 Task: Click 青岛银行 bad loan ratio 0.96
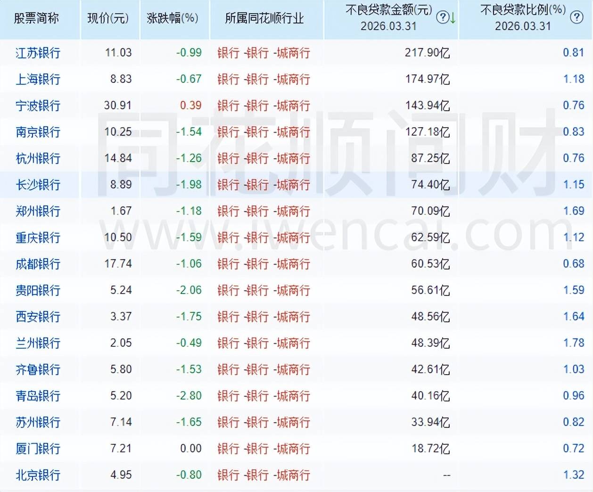[574, 395]
